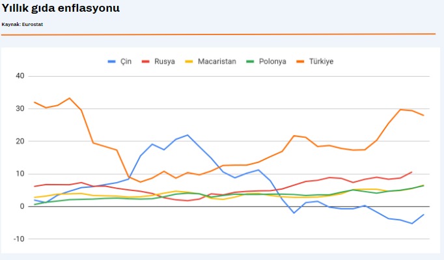This screenshot has height=260, width=444.
Task: Click the blue Çin line's highest peak
Action: point(187,135)
